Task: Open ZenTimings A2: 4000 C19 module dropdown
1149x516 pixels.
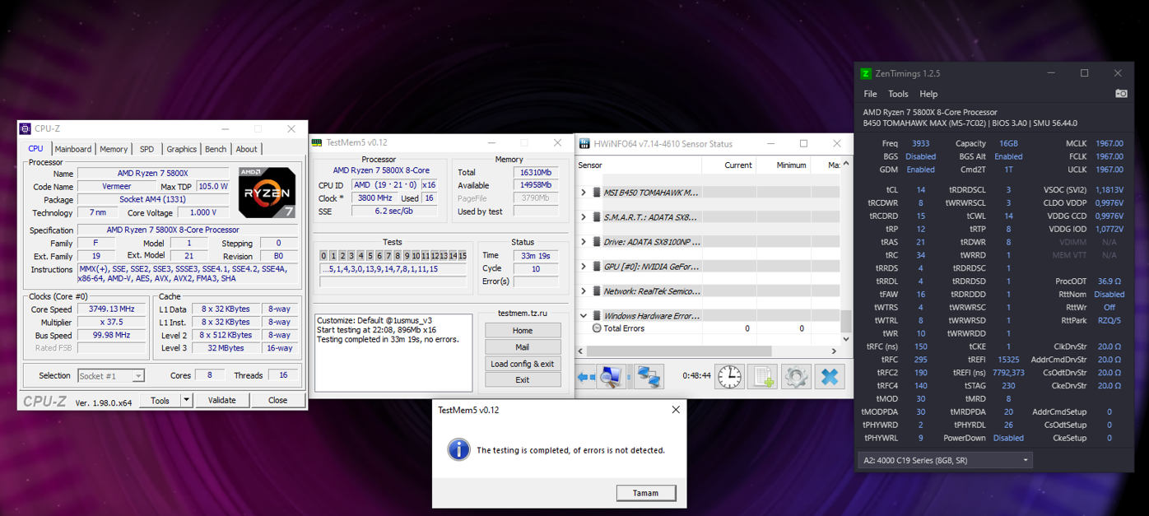Action: pyautogui.click(x=945, y=460)
